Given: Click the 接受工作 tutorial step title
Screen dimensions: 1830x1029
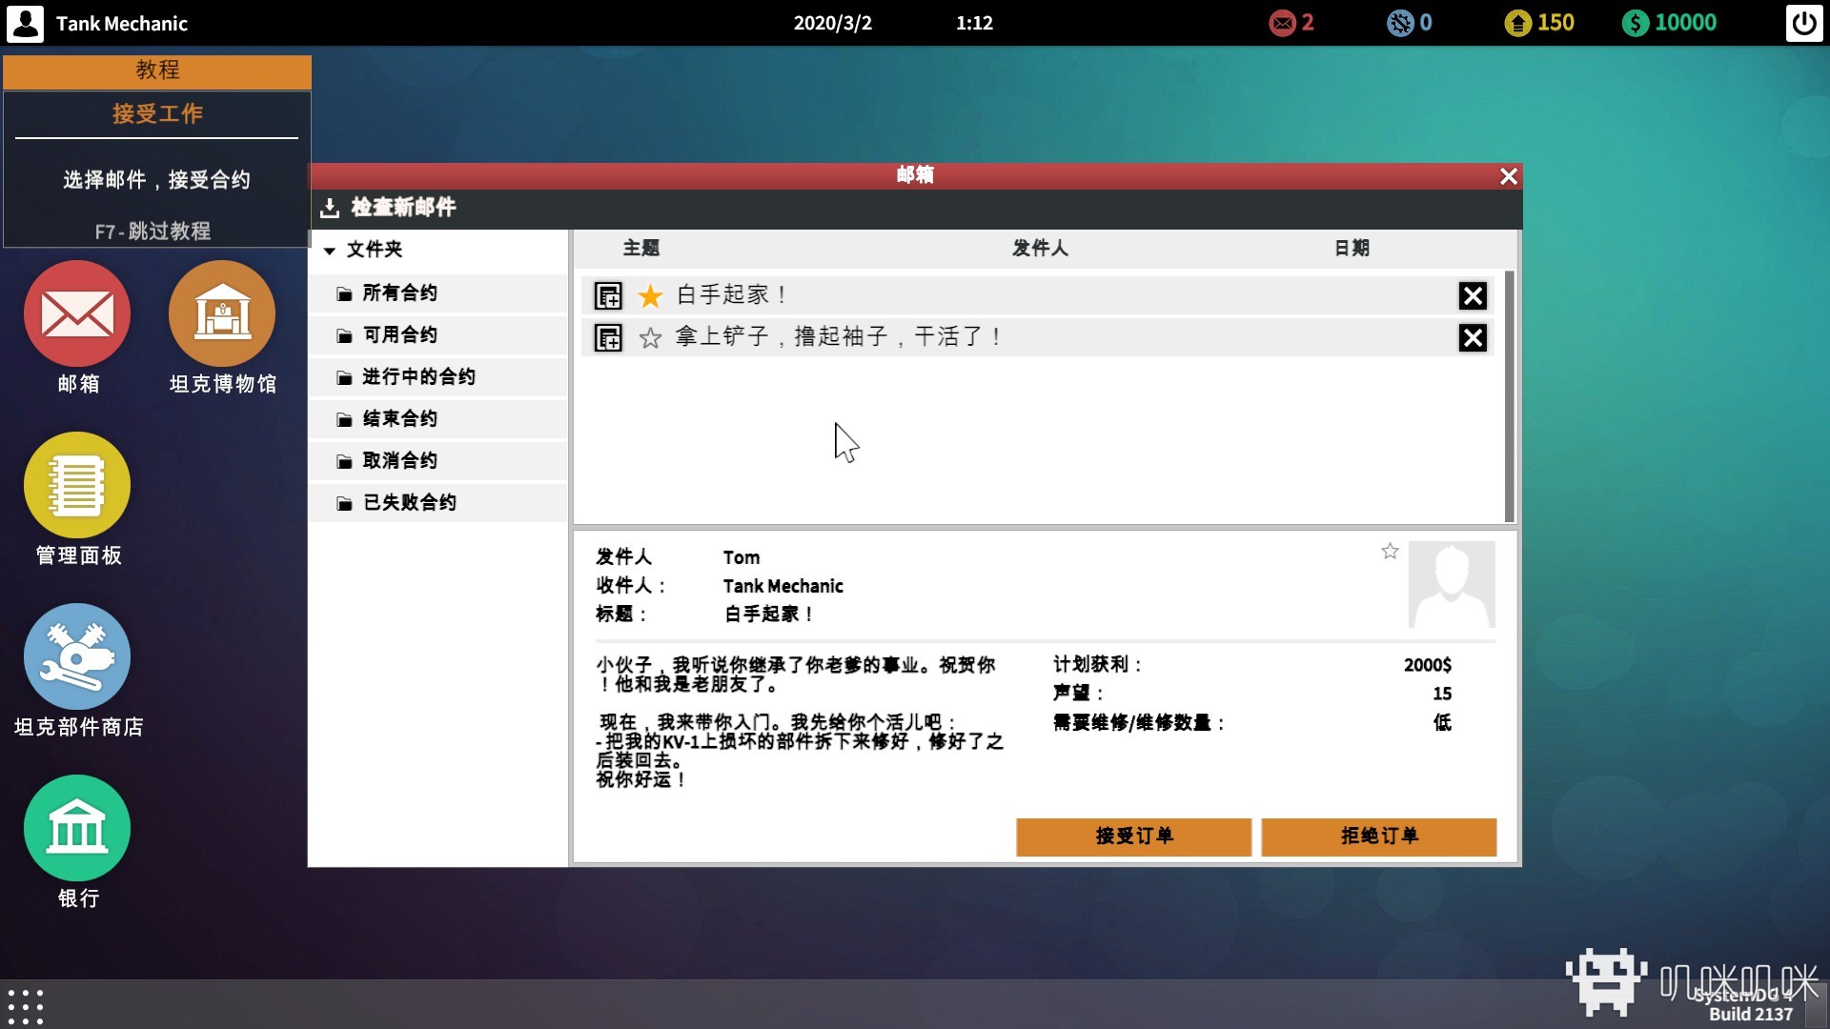Looking at the screenshot, I should pyautogui.click(x=157, y=114).
